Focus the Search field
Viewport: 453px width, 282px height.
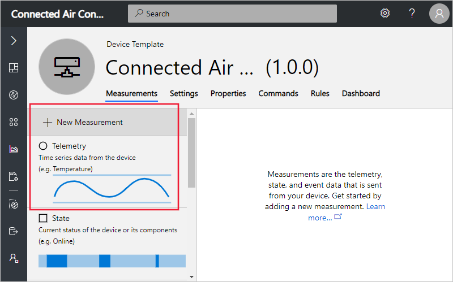pos(232,14)
